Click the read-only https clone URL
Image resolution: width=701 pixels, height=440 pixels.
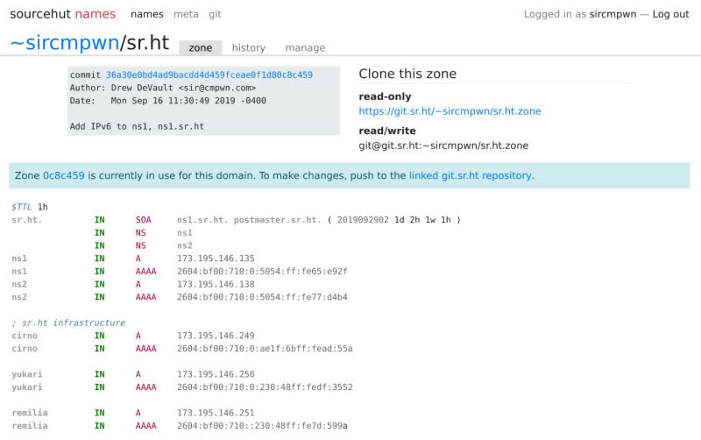coord(450,111)
